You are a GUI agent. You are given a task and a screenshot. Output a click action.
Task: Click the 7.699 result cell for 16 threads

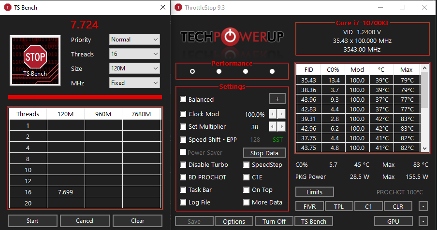click(x=66, y=192)
